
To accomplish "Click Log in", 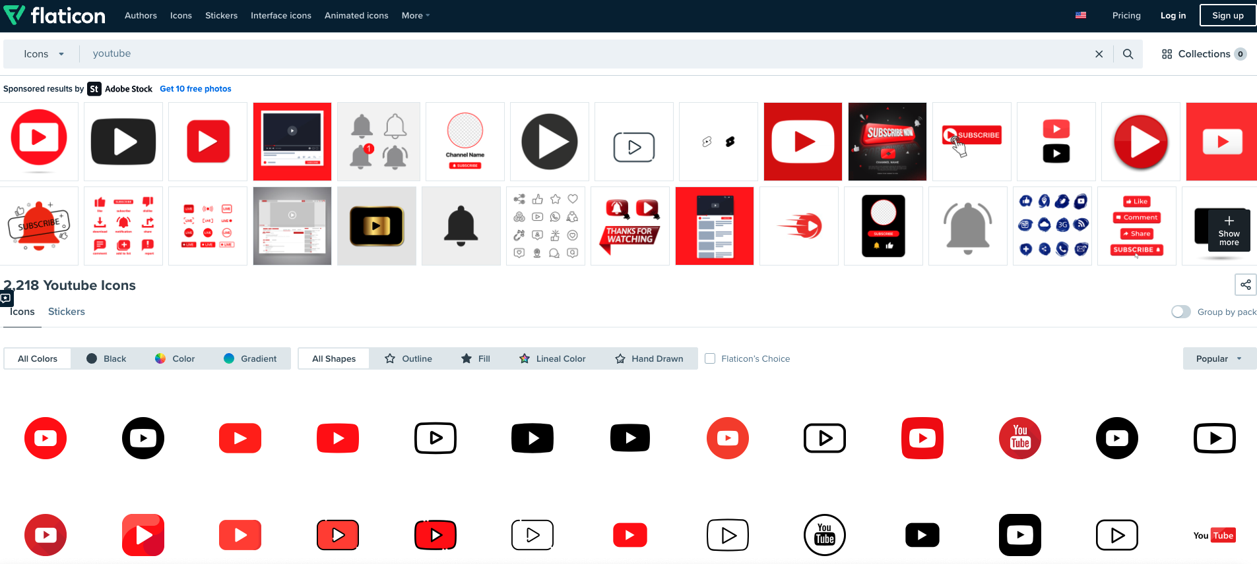I will pyautogui.click(x=1173, y=15).
